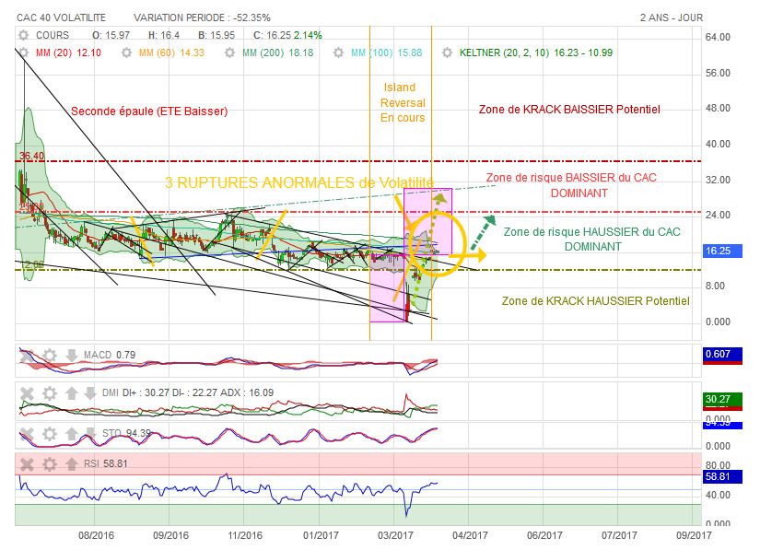760x550 pixels.
Task: Open DMI indicator settings gear
Action: tap(50, 393)
